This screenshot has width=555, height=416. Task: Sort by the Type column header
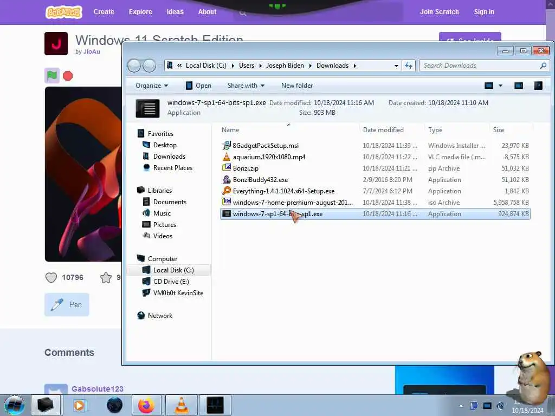[435, 130]
